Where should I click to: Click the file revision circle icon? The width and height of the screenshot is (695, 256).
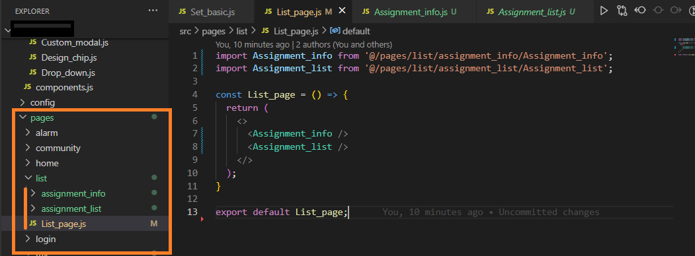tap(658, 10)
